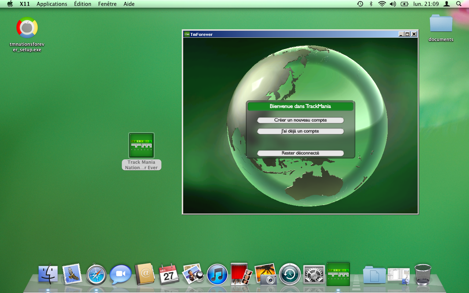The width and height of the screenshot is (469, 293).
Task: Maximize the TmForever window
Action: tap(407, 34)
